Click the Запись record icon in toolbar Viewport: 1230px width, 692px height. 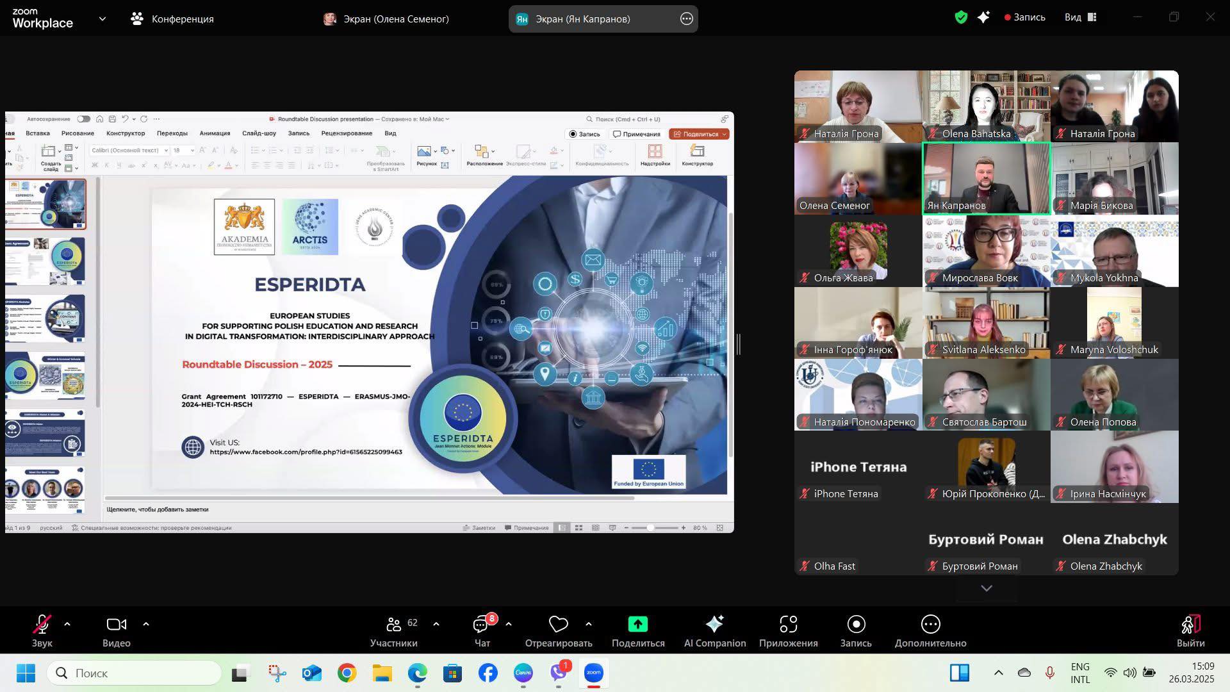(856, 624)
